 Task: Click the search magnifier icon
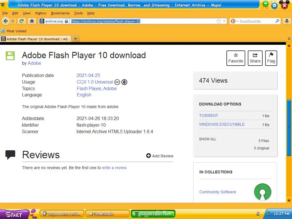coord(277,21)
